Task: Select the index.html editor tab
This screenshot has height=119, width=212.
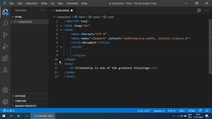Action: [62, 11]
